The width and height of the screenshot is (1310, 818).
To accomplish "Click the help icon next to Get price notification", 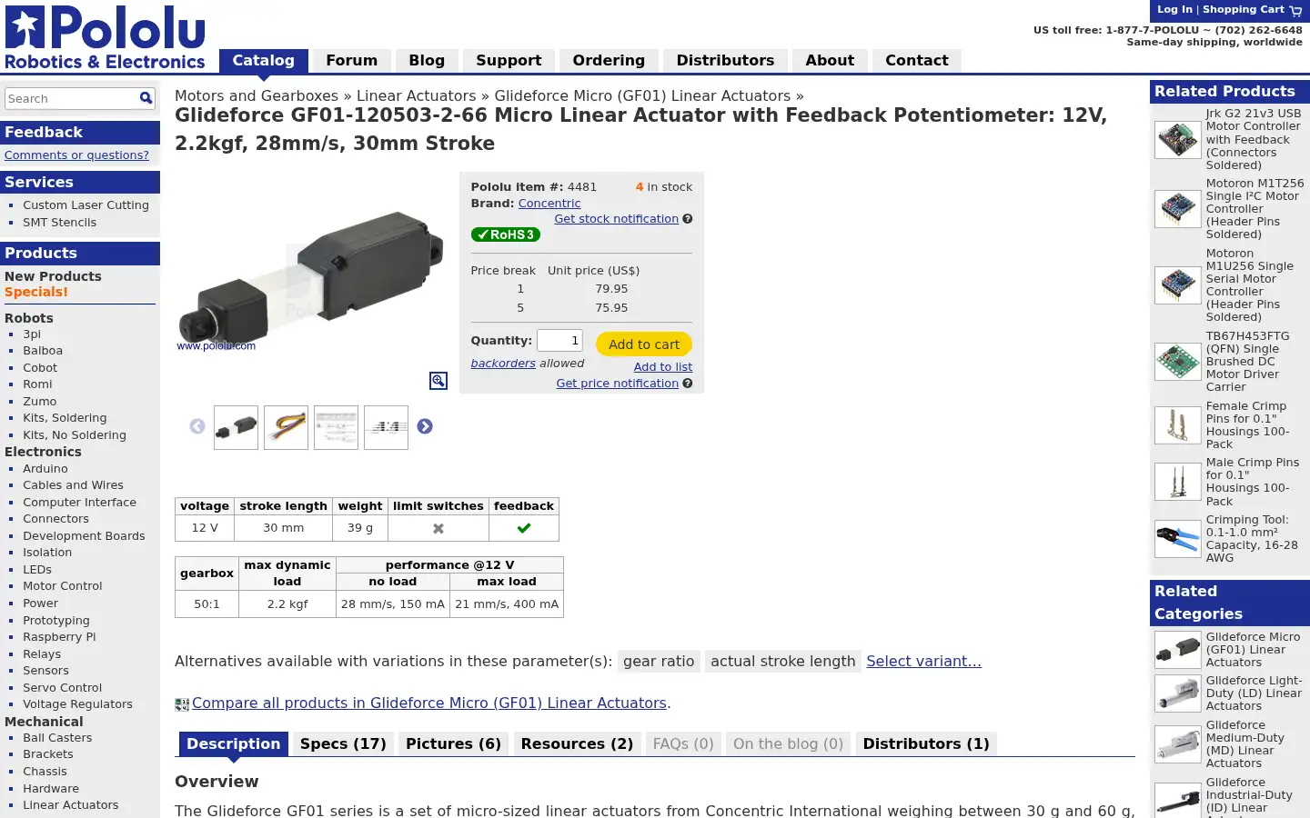I will click(x=688, y=384).
